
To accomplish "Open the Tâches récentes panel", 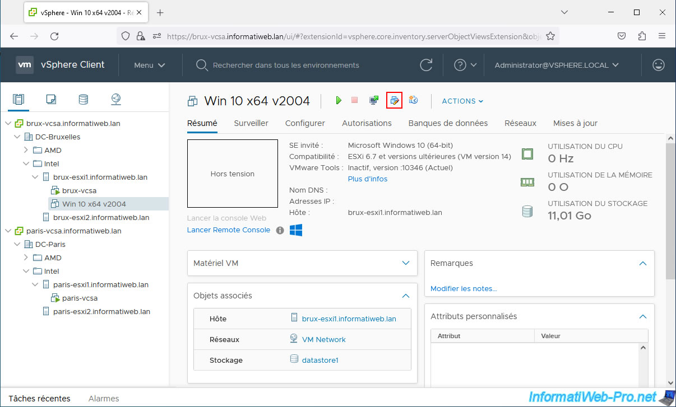I will pyautogui.click(x=40, y=399).
